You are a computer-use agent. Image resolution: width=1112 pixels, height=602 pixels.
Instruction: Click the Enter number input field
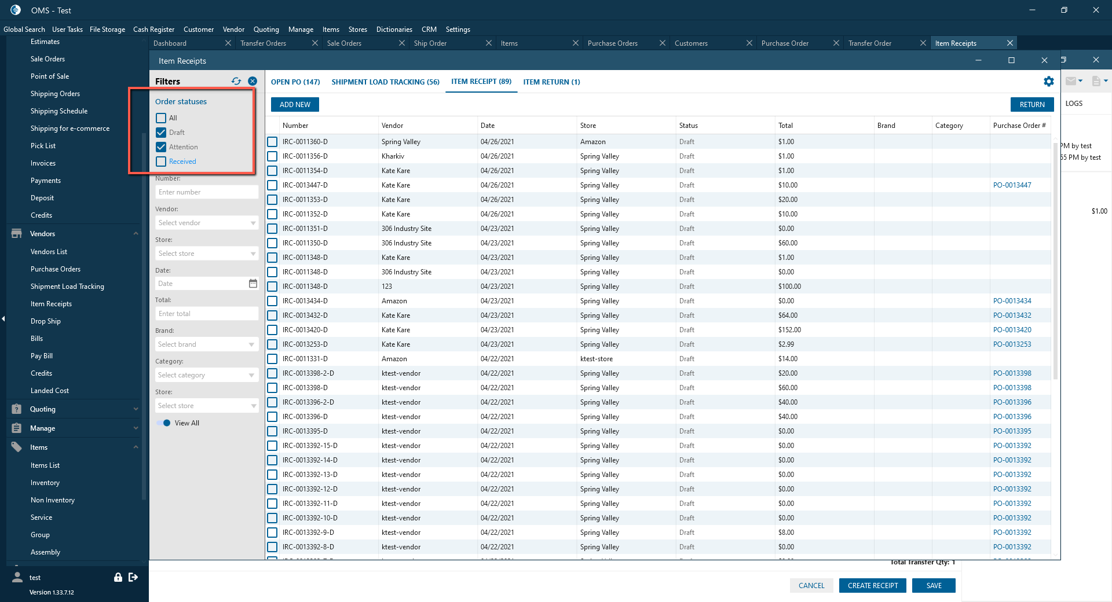point(207,192)
